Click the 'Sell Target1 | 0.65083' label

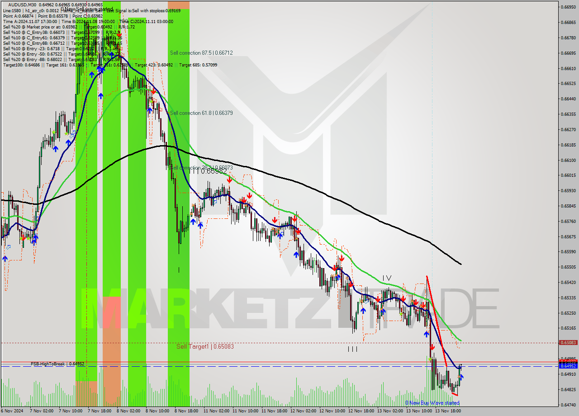click(x=205, y=346)
